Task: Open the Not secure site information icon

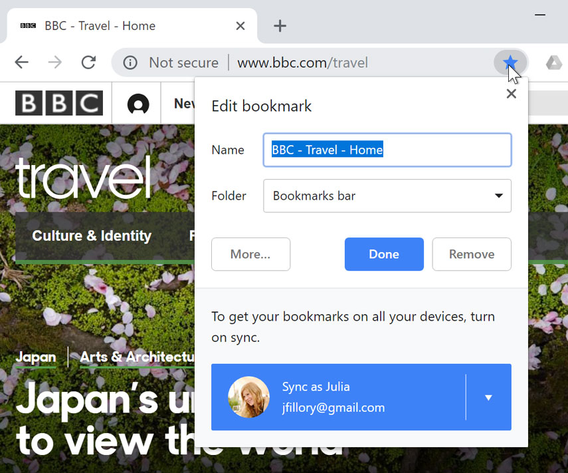Action: click(x=130, y=62)
